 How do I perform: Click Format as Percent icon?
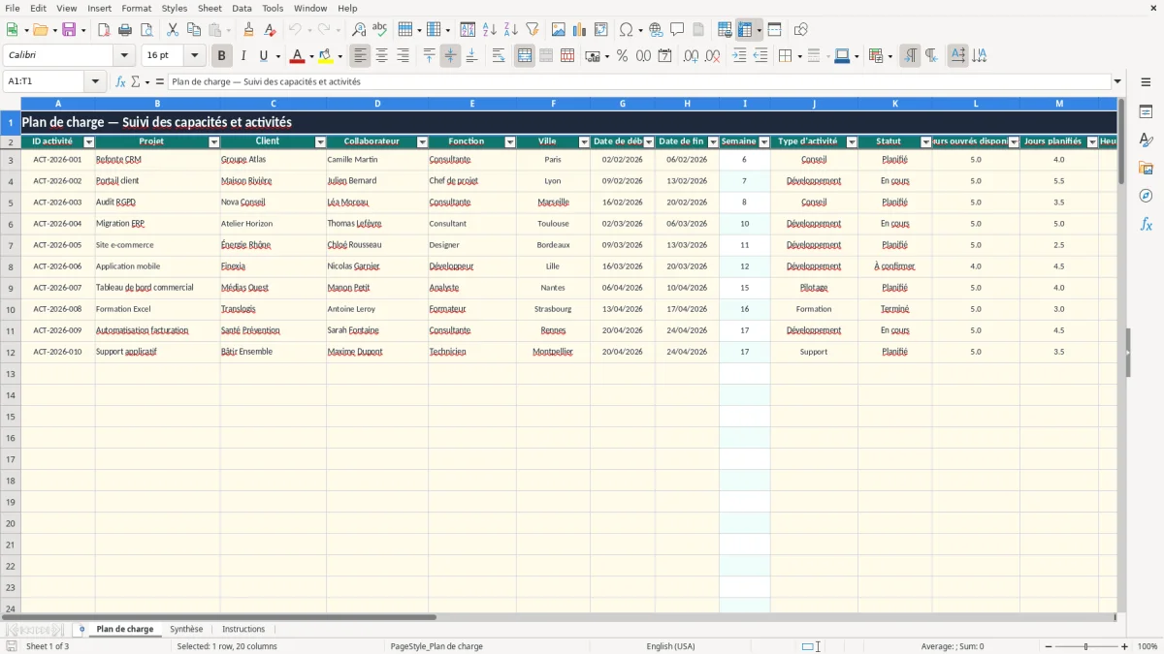[622, 56]
